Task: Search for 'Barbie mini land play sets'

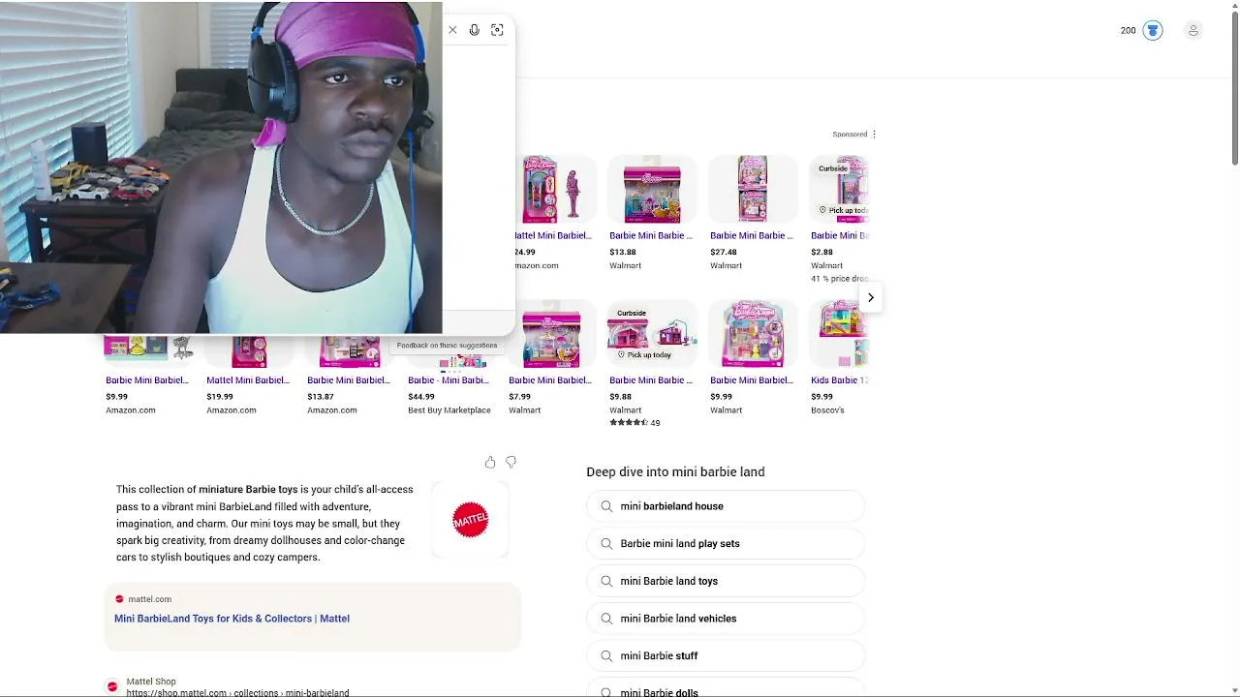Action: (726, 544)
